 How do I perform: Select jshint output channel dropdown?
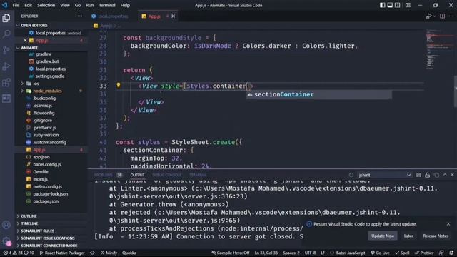[384, 175]
